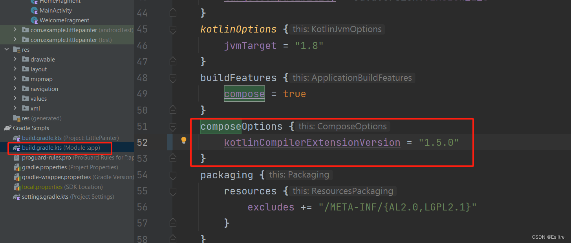
Task: Click the gradle-wrapper.properties file icon
Action: (16, 177)
